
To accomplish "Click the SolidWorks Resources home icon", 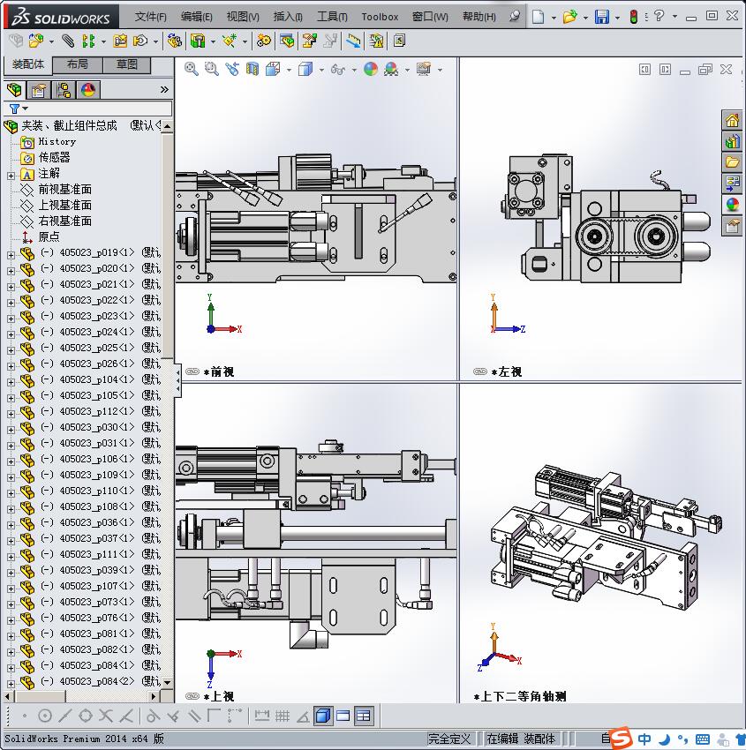I will tap(732, 121).
